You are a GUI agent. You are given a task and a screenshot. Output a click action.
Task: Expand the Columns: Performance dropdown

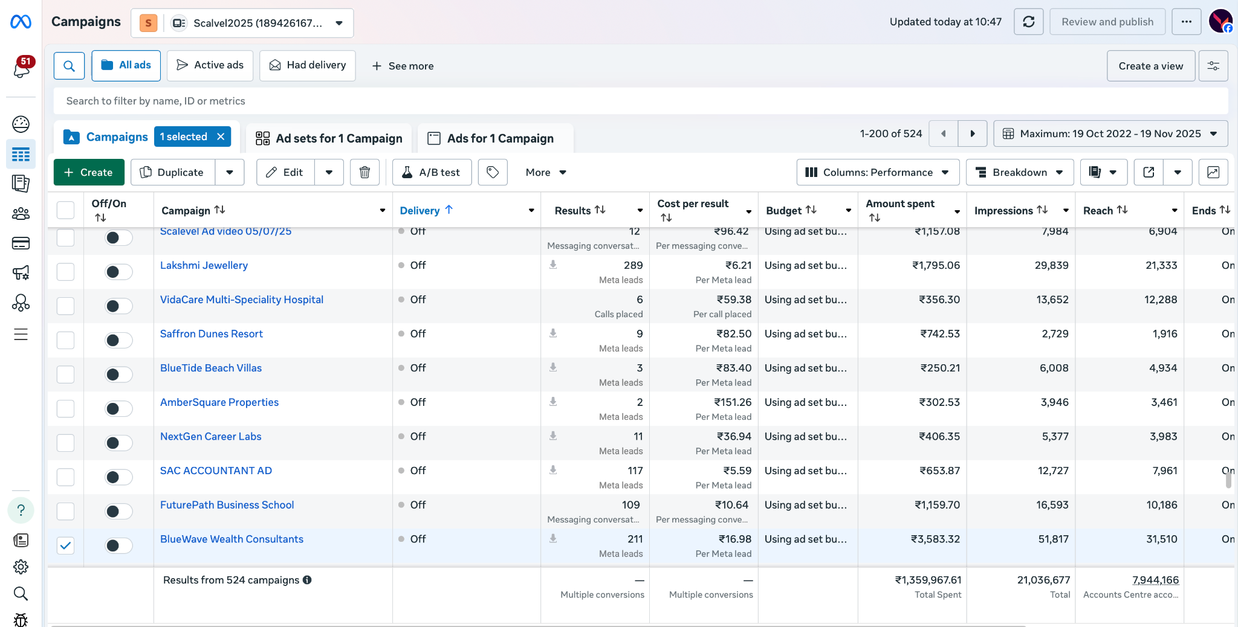tap(878, 172)
